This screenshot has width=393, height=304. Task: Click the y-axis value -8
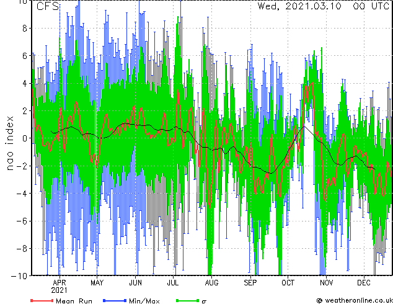point(22,249)
